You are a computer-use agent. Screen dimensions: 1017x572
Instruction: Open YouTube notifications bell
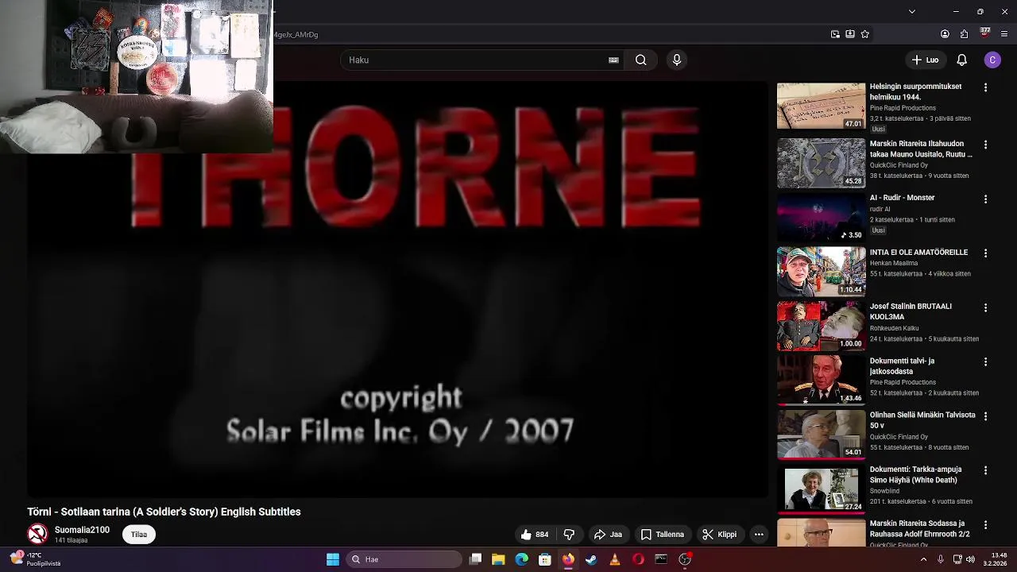(961, 60)
